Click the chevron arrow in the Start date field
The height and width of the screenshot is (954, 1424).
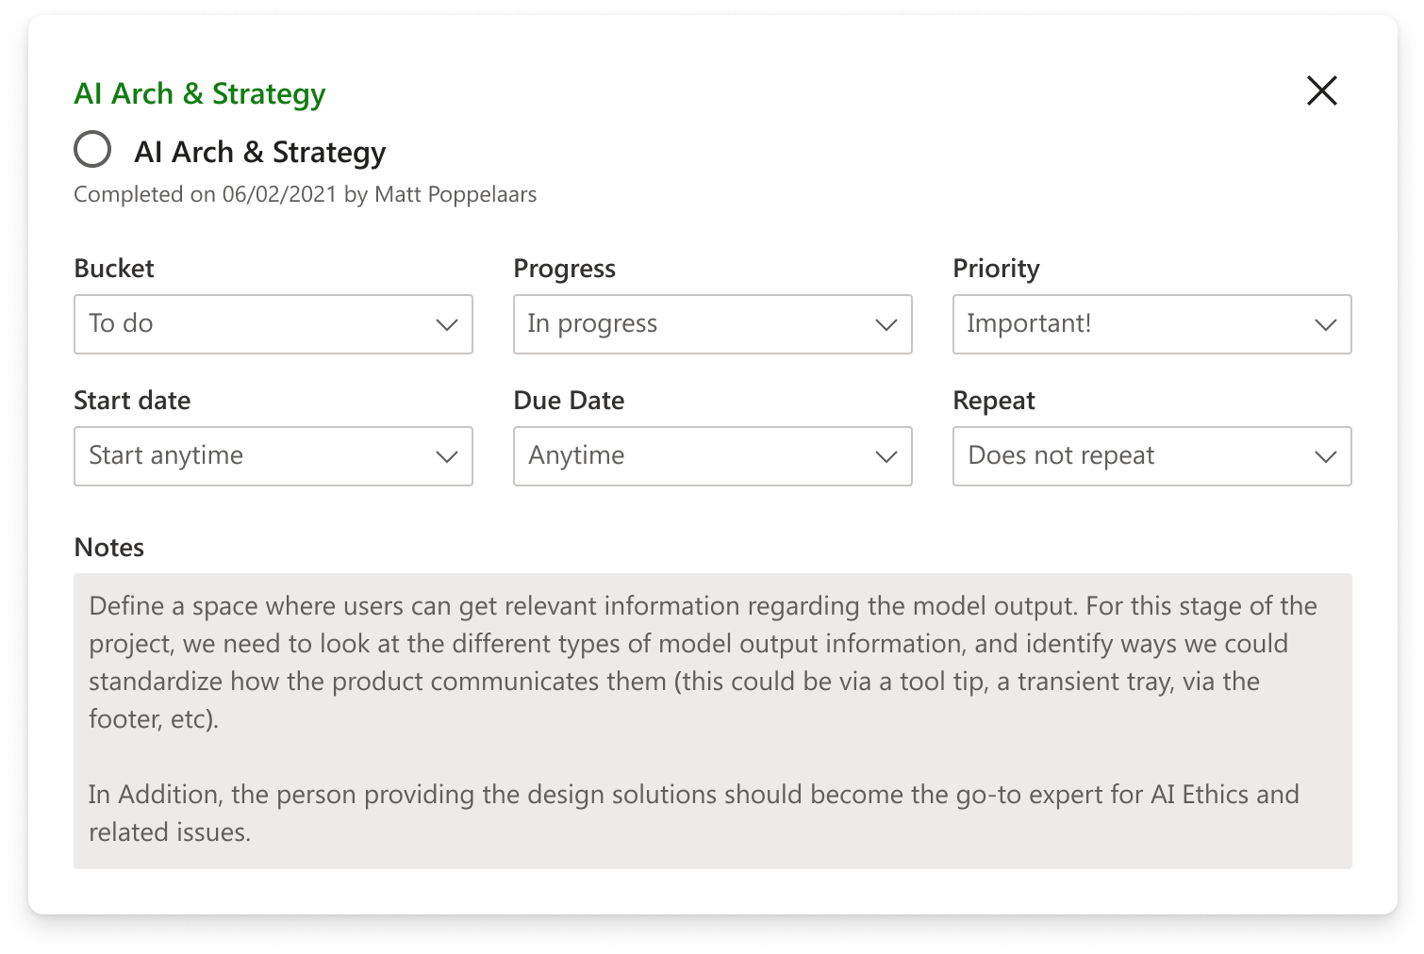(x=447, y=457)
